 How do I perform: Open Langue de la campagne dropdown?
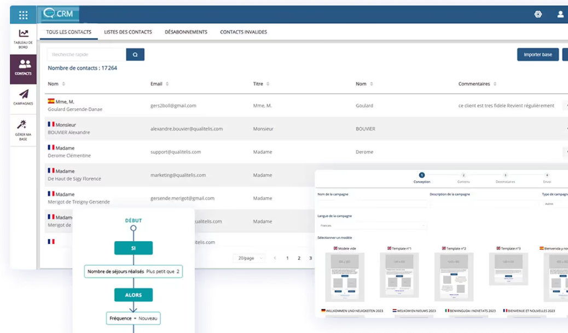(372, 225)
